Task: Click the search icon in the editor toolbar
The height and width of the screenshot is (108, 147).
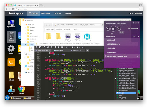Action: coord(59,47)
